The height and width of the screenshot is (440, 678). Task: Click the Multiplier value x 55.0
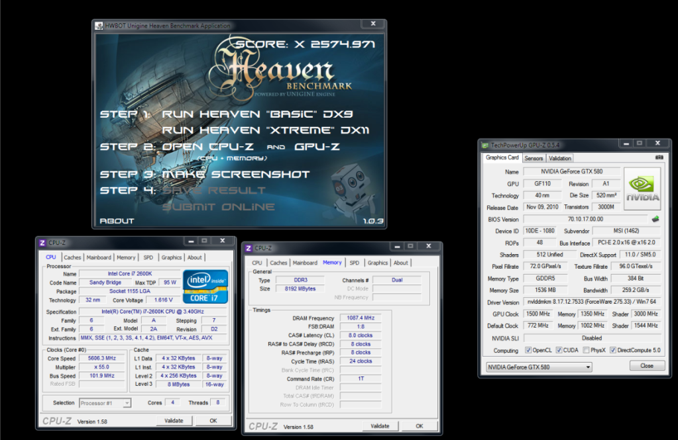pos(102,367)
